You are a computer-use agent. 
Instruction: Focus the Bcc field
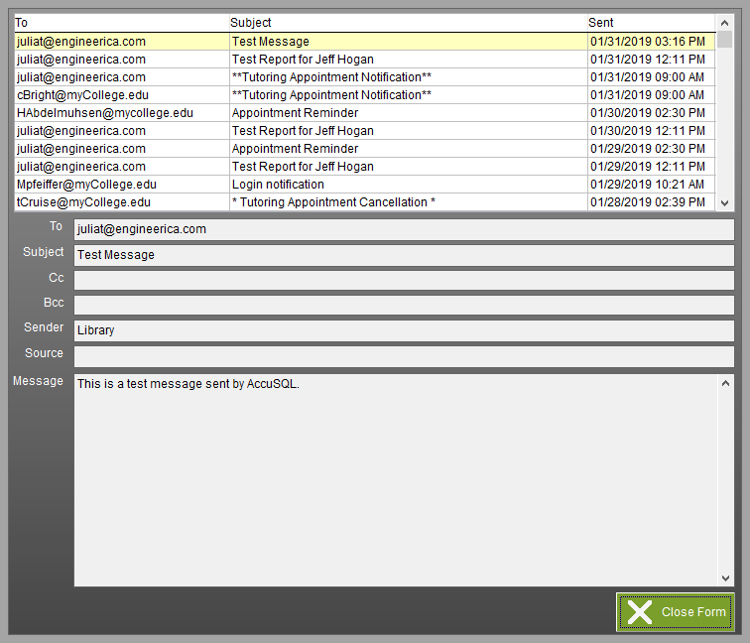pos(404,305)
